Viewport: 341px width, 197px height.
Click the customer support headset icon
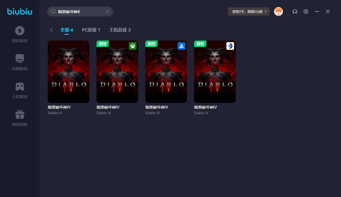pos(295,11)
